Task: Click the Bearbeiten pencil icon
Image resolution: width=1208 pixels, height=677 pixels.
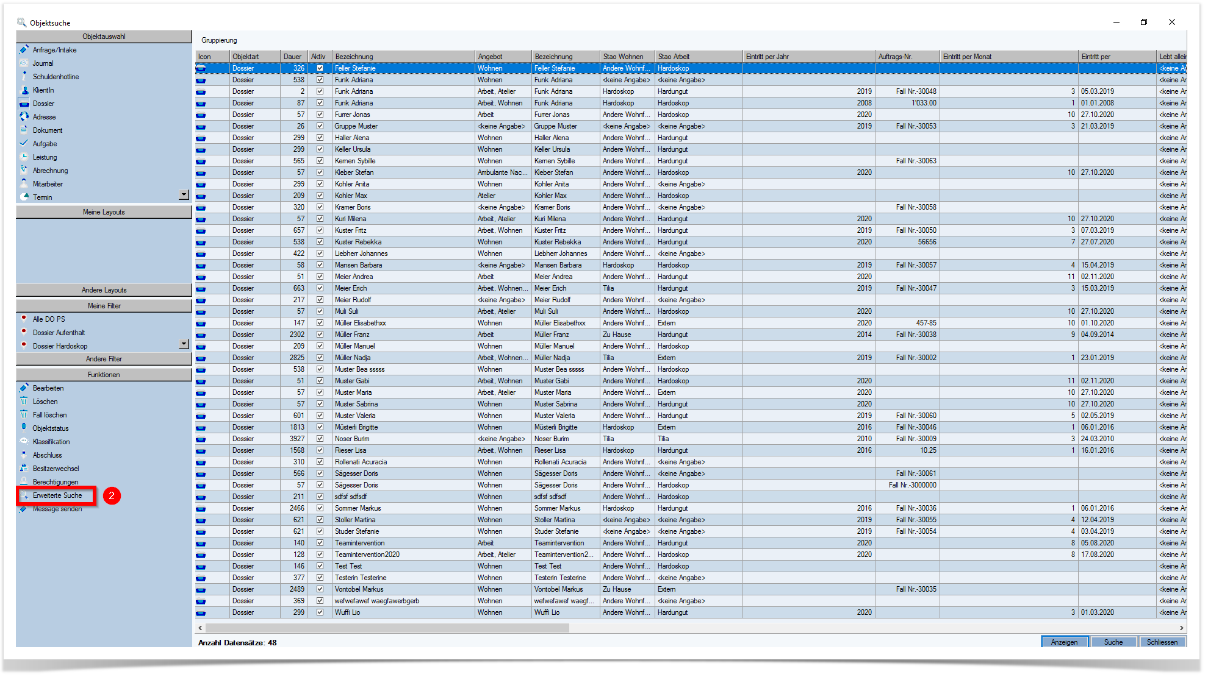Action: (24, 388)
